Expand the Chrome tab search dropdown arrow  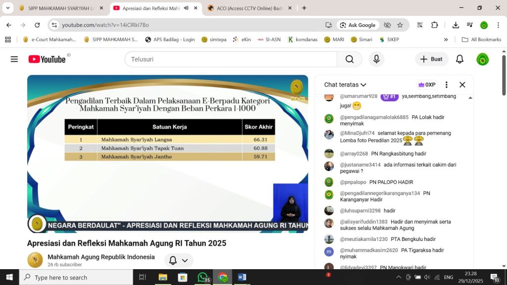(8, 8)
